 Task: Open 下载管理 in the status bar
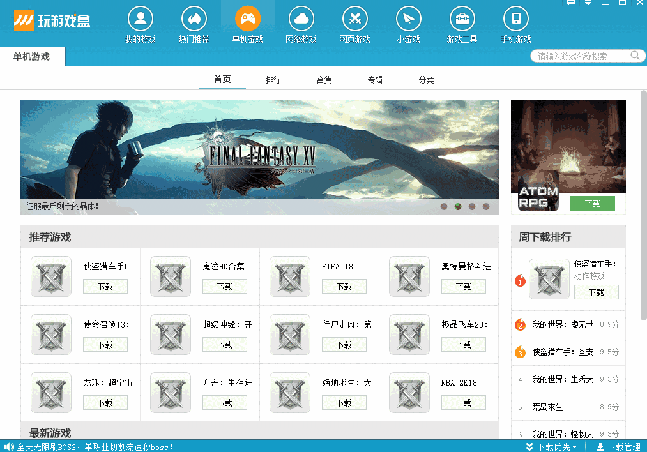pyautogui.click(x=618, y=447)
